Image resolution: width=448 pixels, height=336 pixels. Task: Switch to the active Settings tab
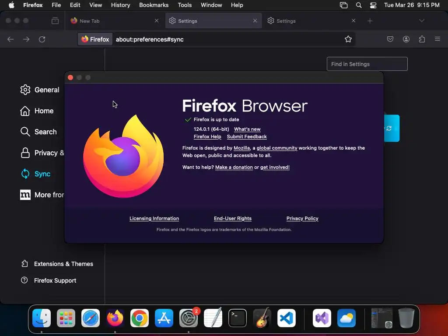click(213, 21)
